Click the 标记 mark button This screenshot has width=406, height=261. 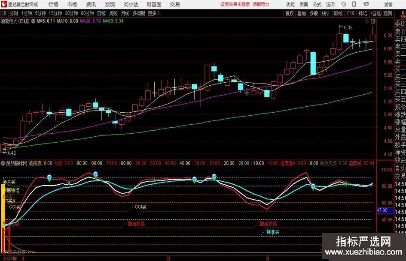coord(363,13)
